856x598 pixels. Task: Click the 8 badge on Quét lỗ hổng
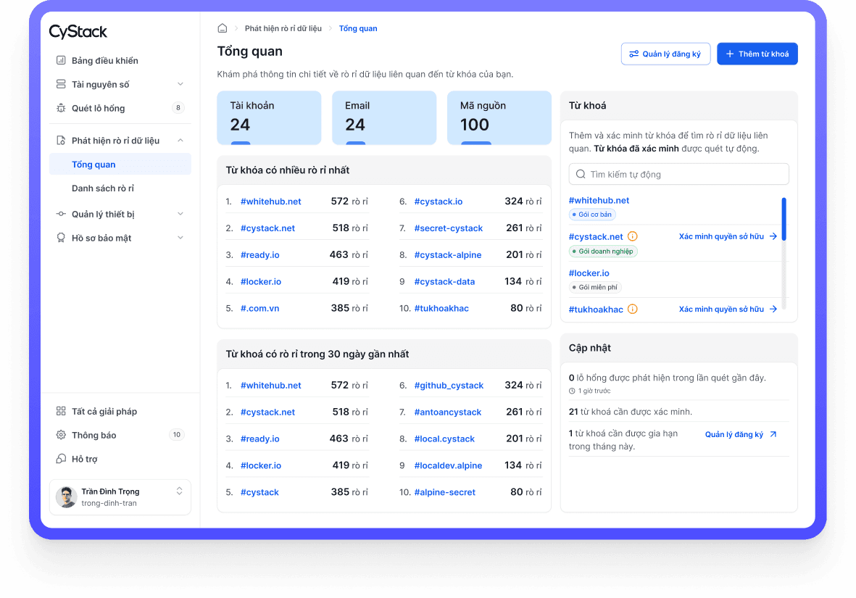click(x=178, y=107)
